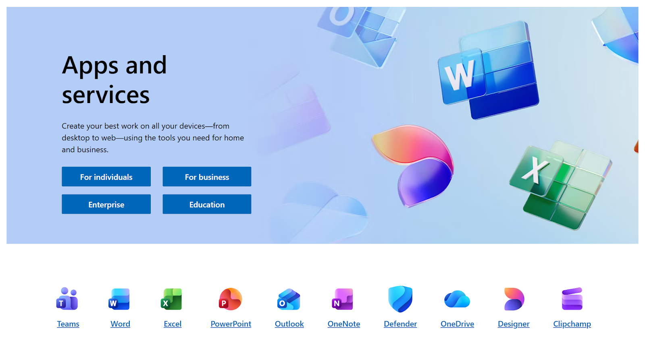Open the Word text link
This screenshot has height=339, width=645.
[x=120, y=324]
